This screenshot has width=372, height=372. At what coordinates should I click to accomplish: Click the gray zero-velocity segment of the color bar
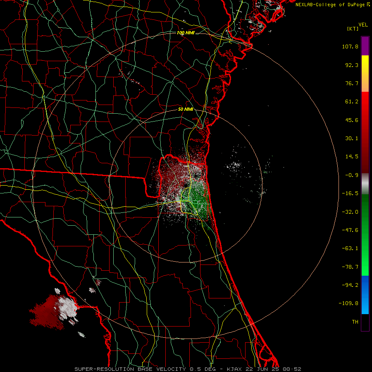365,184
